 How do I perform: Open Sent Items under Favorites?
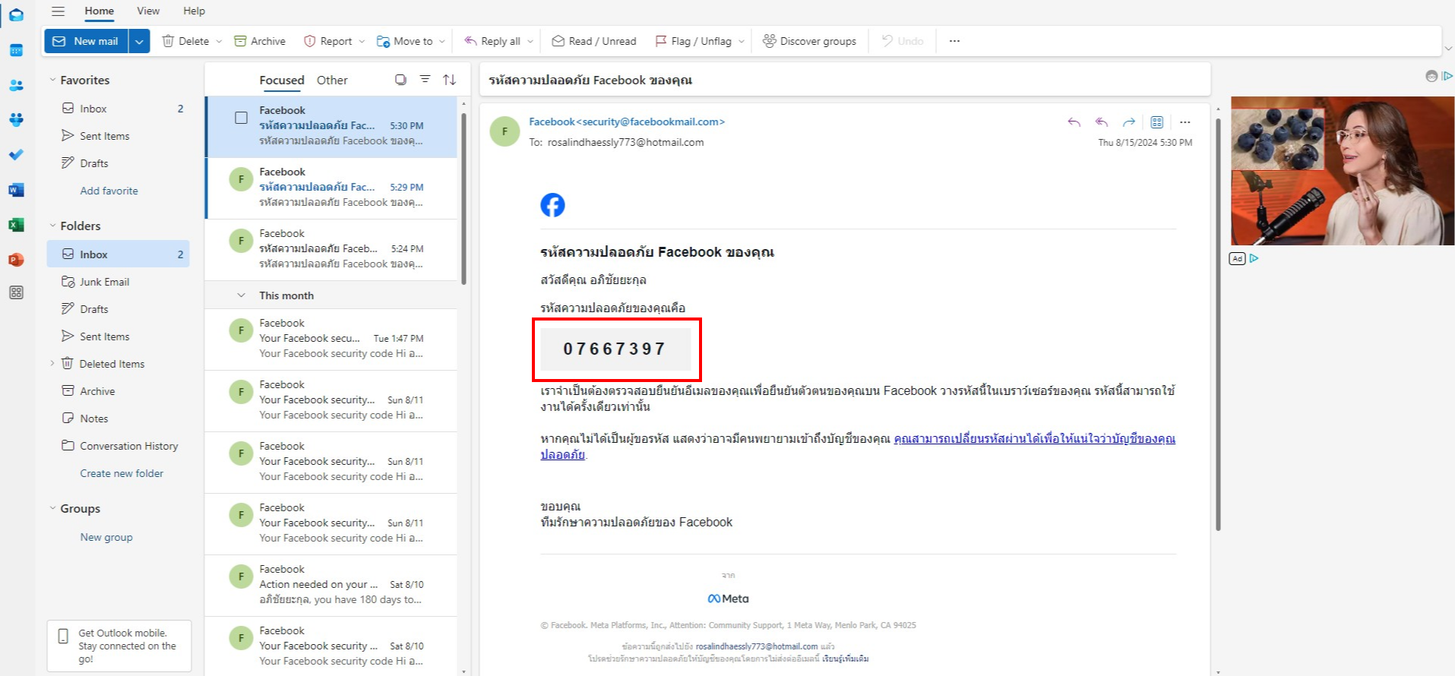tap(118, 136)
